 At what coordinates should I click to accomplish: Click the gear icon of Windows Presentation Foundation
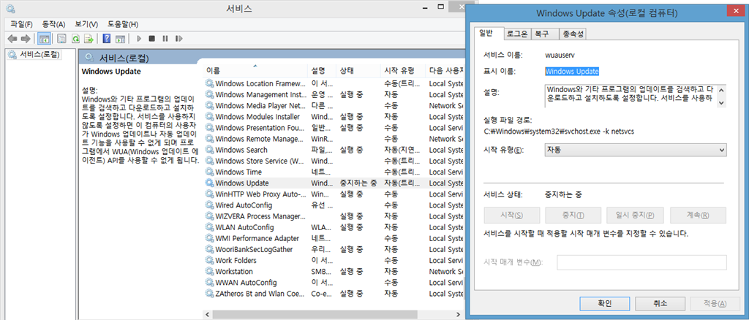click(x=210, y=128)
